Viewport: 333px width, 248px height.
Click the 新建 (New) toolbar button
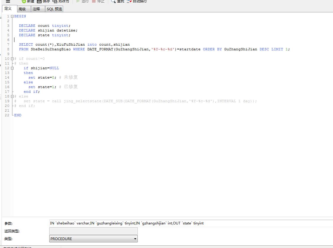[x=28, y=1]
